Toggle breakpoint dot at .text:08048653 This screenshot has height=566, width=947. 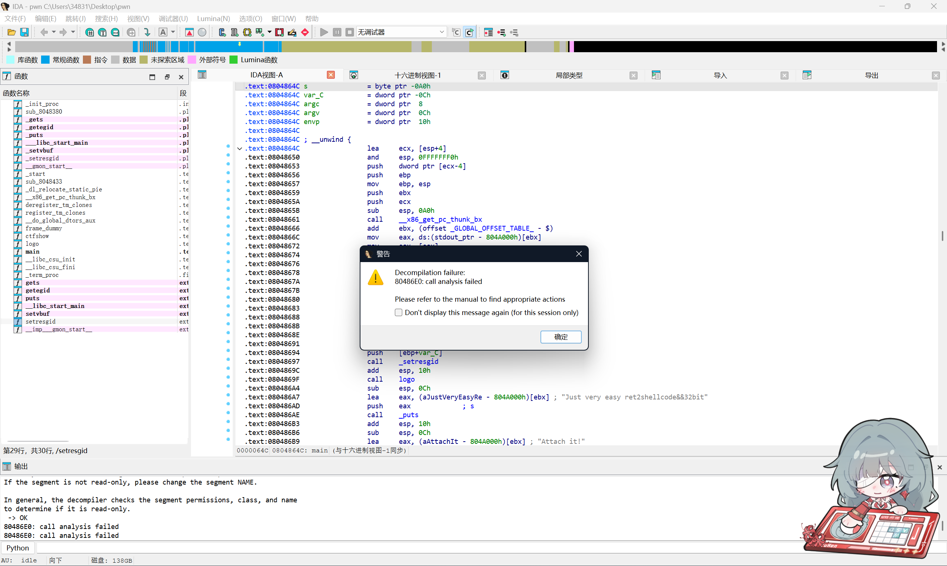(228, 164)
